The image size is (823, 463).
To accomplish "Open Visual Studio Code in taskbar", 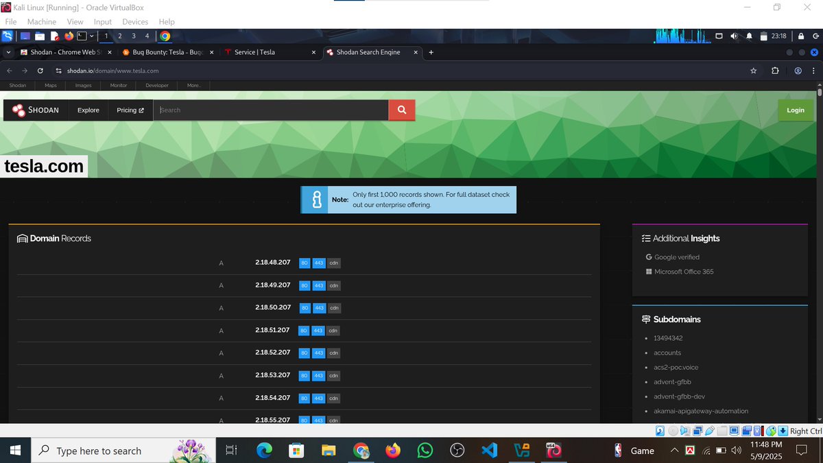I will (x=489, y=451).
